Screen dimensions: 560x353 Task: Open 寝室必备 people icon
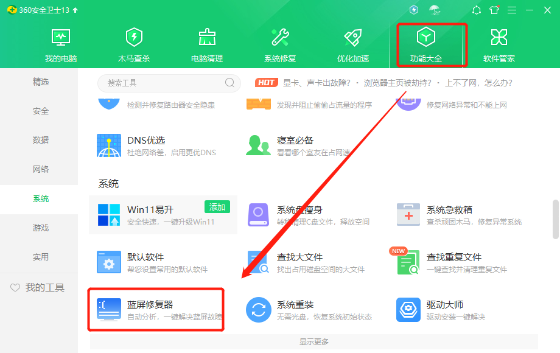click(x=258, y=145)
